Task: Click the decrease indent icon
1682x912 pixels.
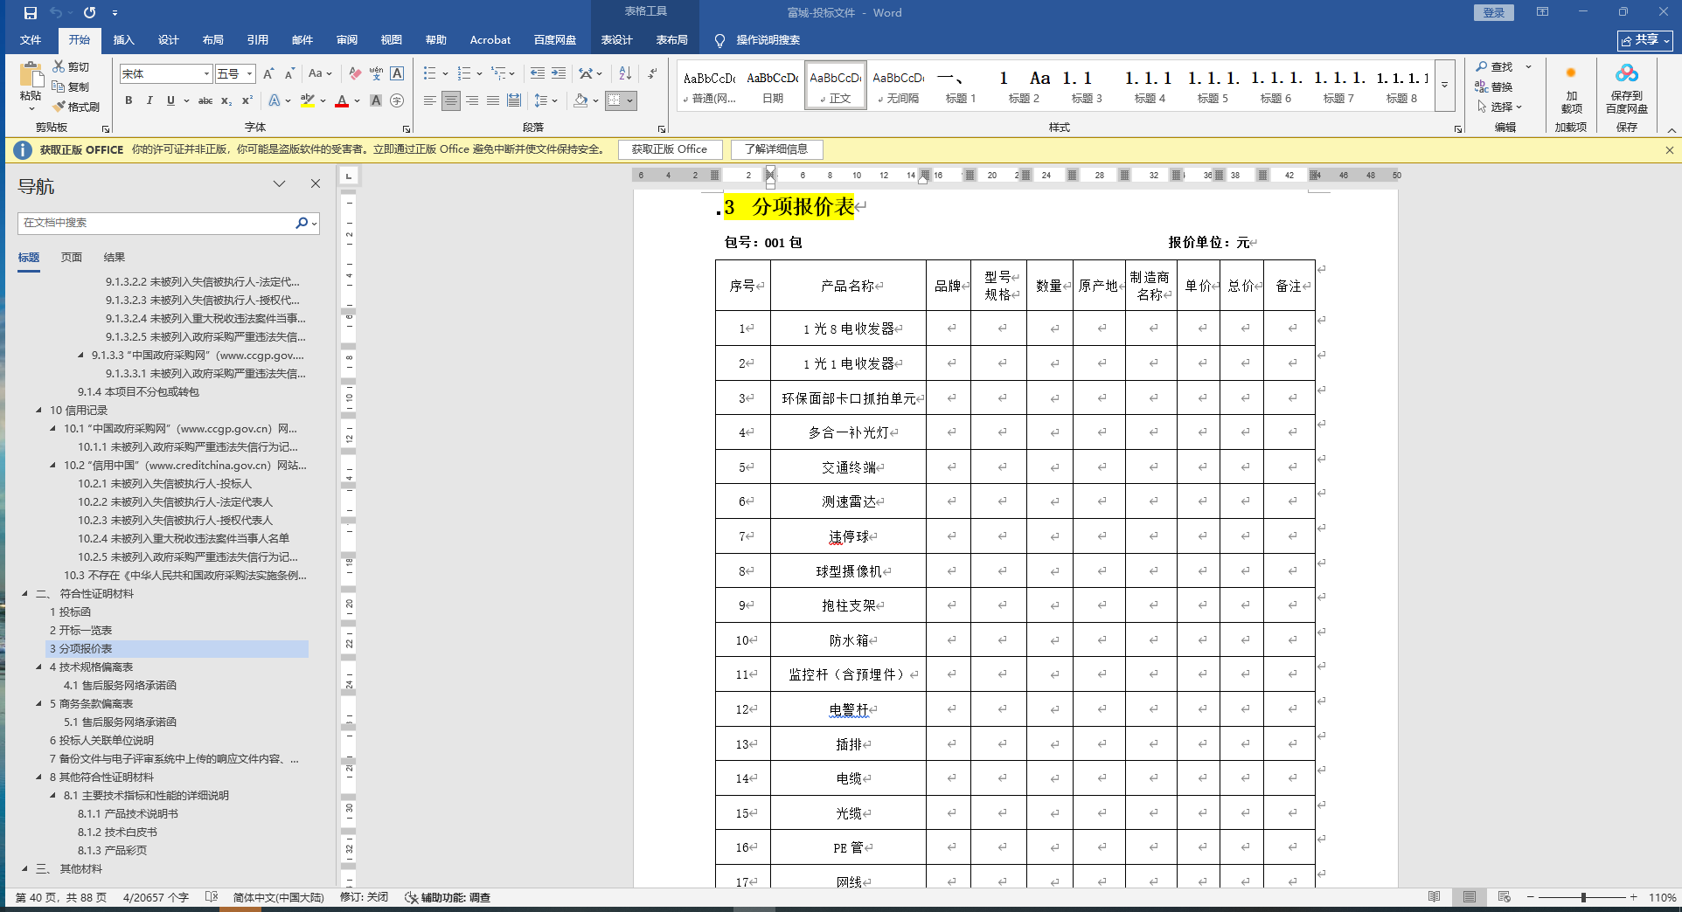Action: click(537, 73)
